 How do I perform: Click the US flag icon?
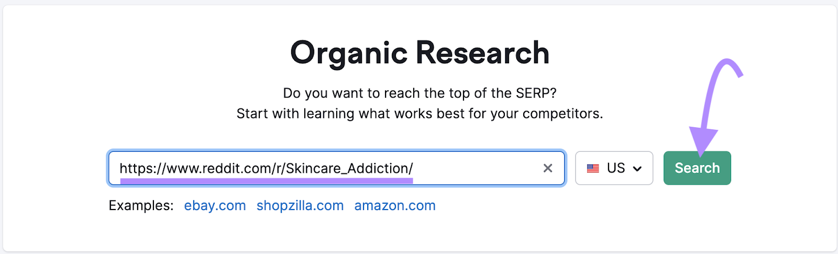click(x=593, y=169)
